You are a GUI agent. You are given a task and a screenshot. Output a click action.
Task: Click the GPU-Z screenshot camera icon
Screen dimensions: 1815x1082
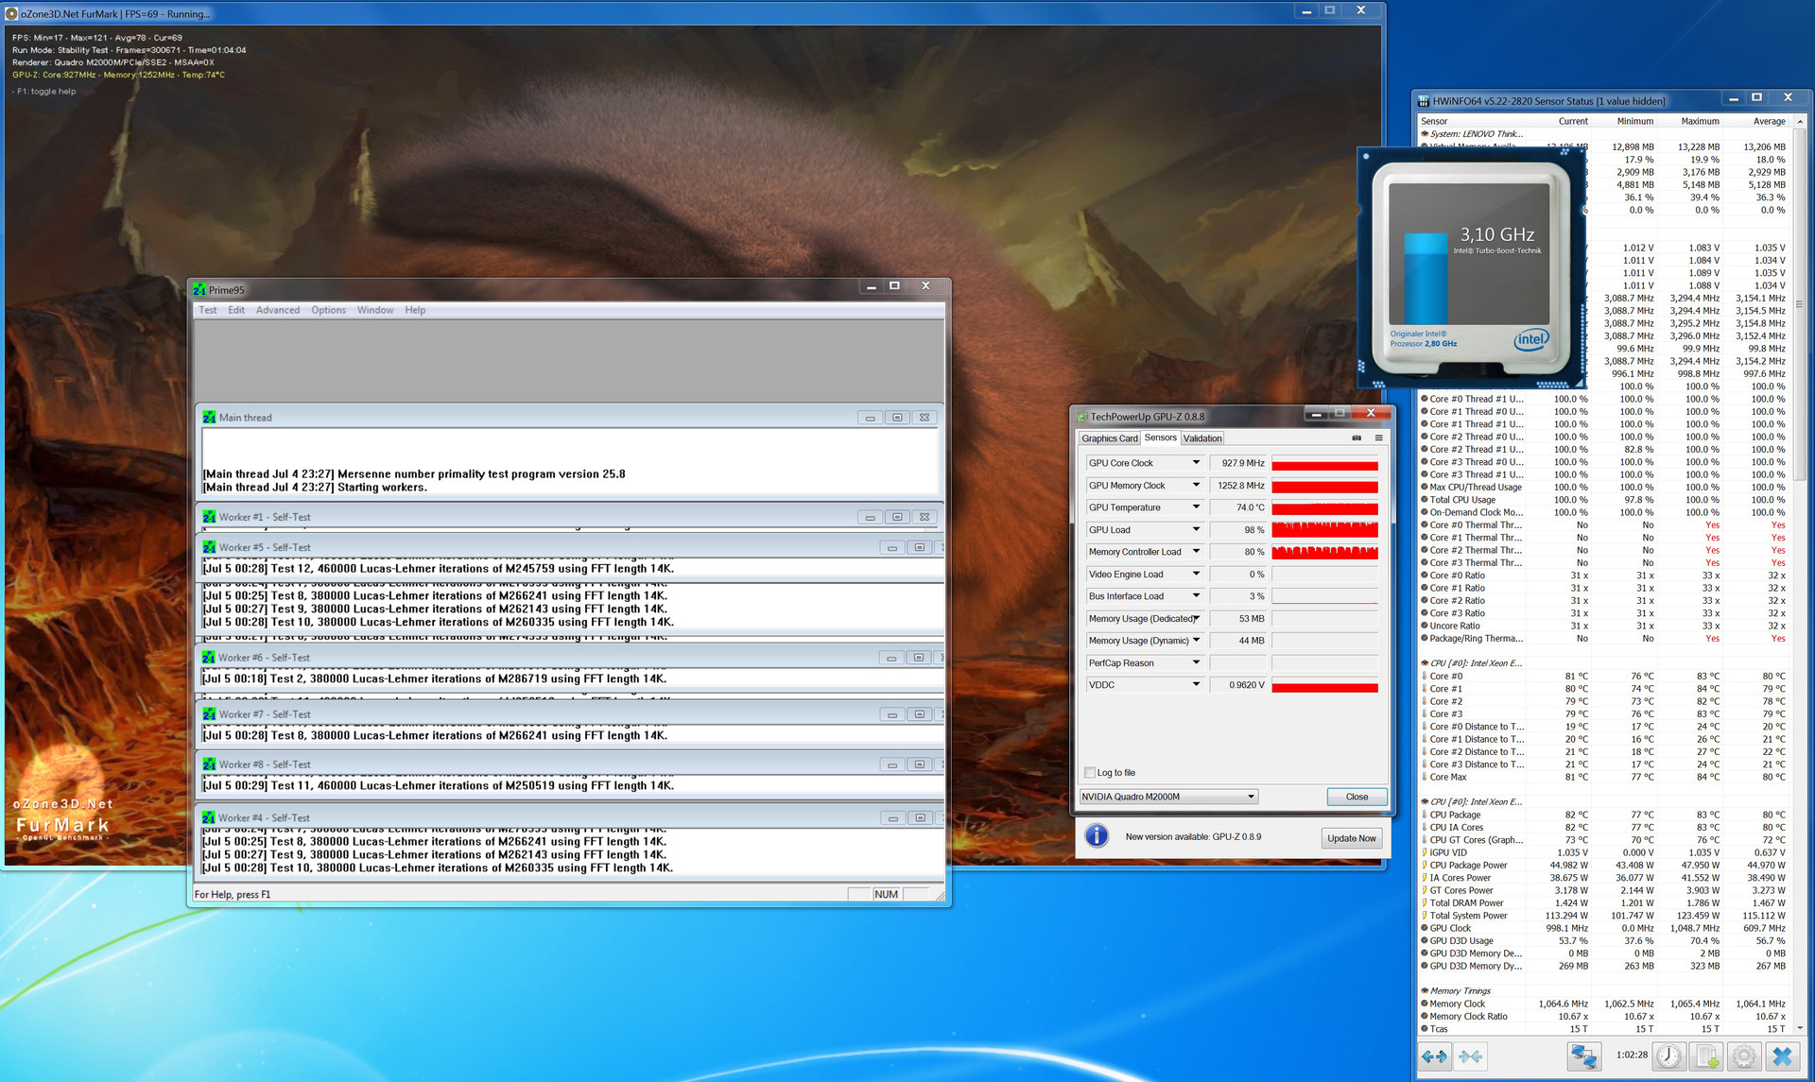[x=1357, y=438]
